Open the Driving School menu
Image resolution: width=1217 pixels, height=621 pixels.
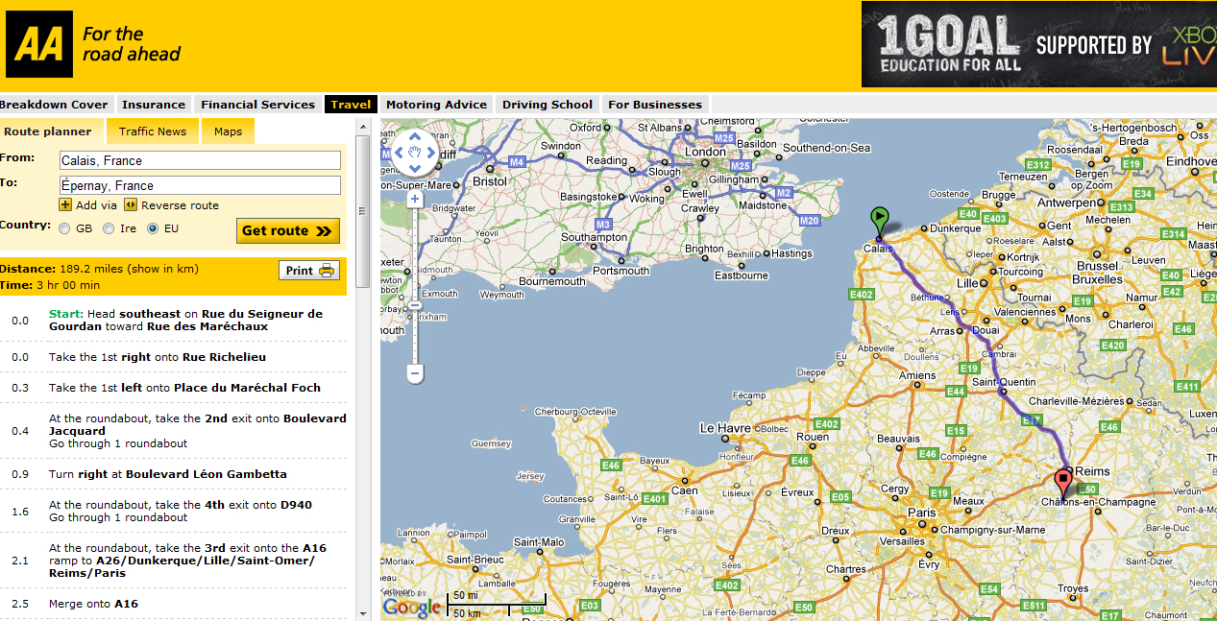click(x=548, y=105)
